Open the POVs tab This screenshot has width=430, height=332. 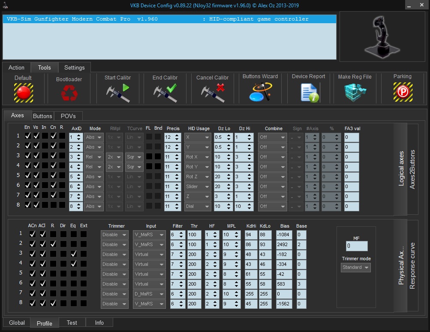(68, 116)
